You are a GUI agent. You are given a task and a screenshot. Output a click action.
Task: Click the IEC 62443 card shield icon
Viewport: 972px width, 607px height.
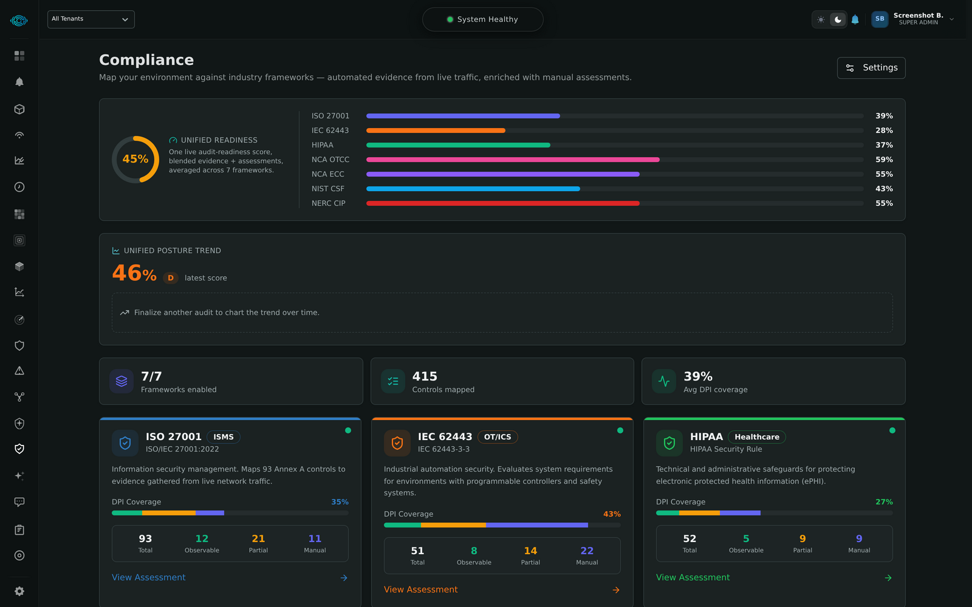coord(397,443)
